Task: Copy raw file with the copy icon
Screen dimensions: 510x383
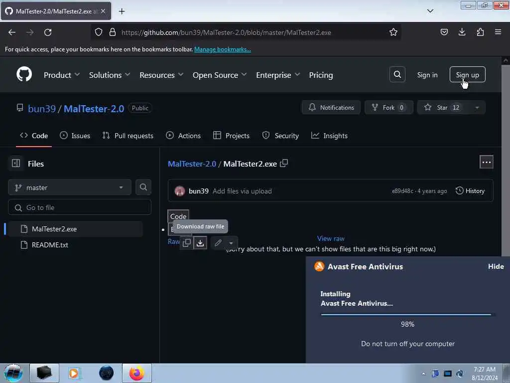Action: [187, 243]
